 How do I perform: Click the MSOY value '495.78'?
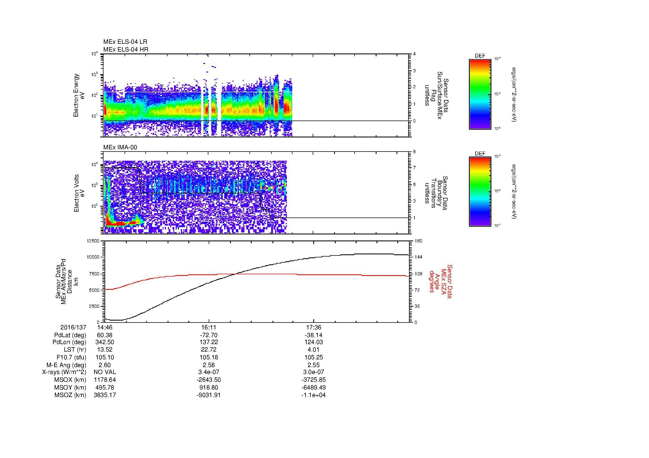[x=105, y=388]
